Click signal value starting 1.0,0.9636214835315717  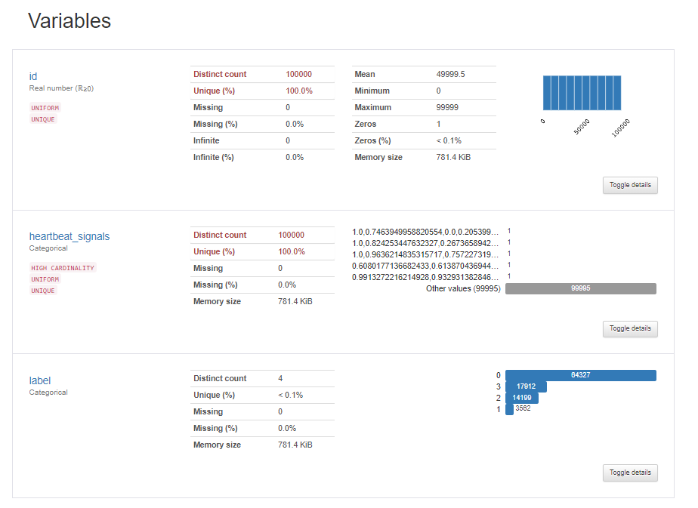[x=425, y=254]
